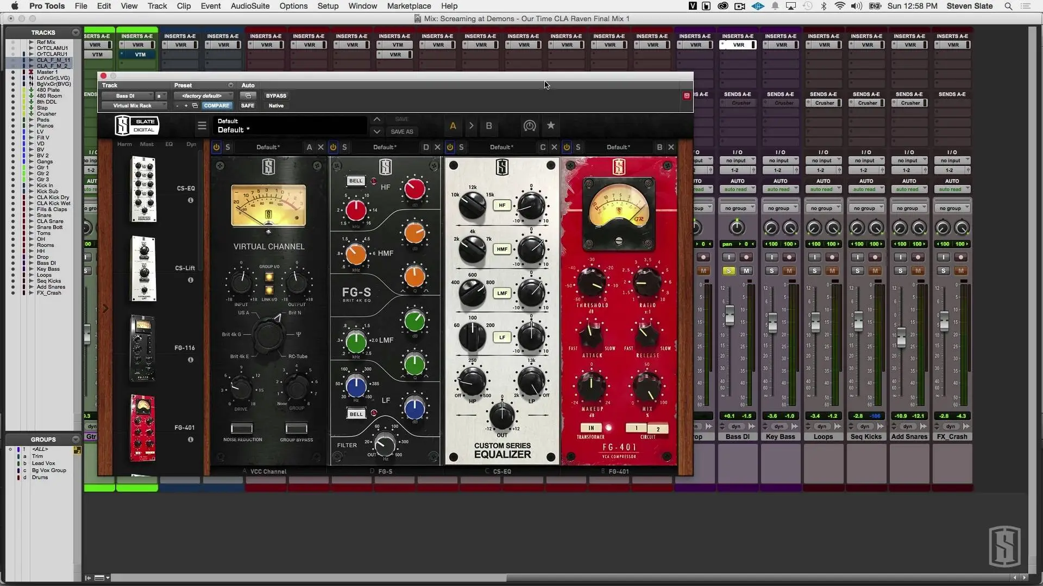Show info for CS-EQ in module browser
The width and height of the screenshot is (1043, 586).
191,200
